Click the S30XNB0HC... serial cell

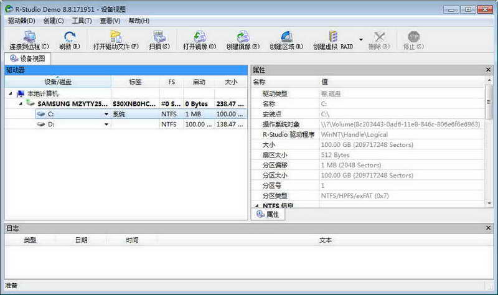134,104
